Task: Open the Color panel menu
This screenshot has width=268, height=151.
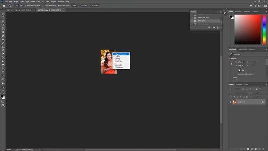Action: click(266, 12)
